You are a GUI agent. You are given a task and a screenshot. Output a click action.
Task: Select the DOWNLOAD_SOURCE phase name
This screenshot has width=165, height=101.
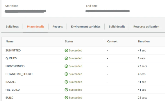coord(19,74)
